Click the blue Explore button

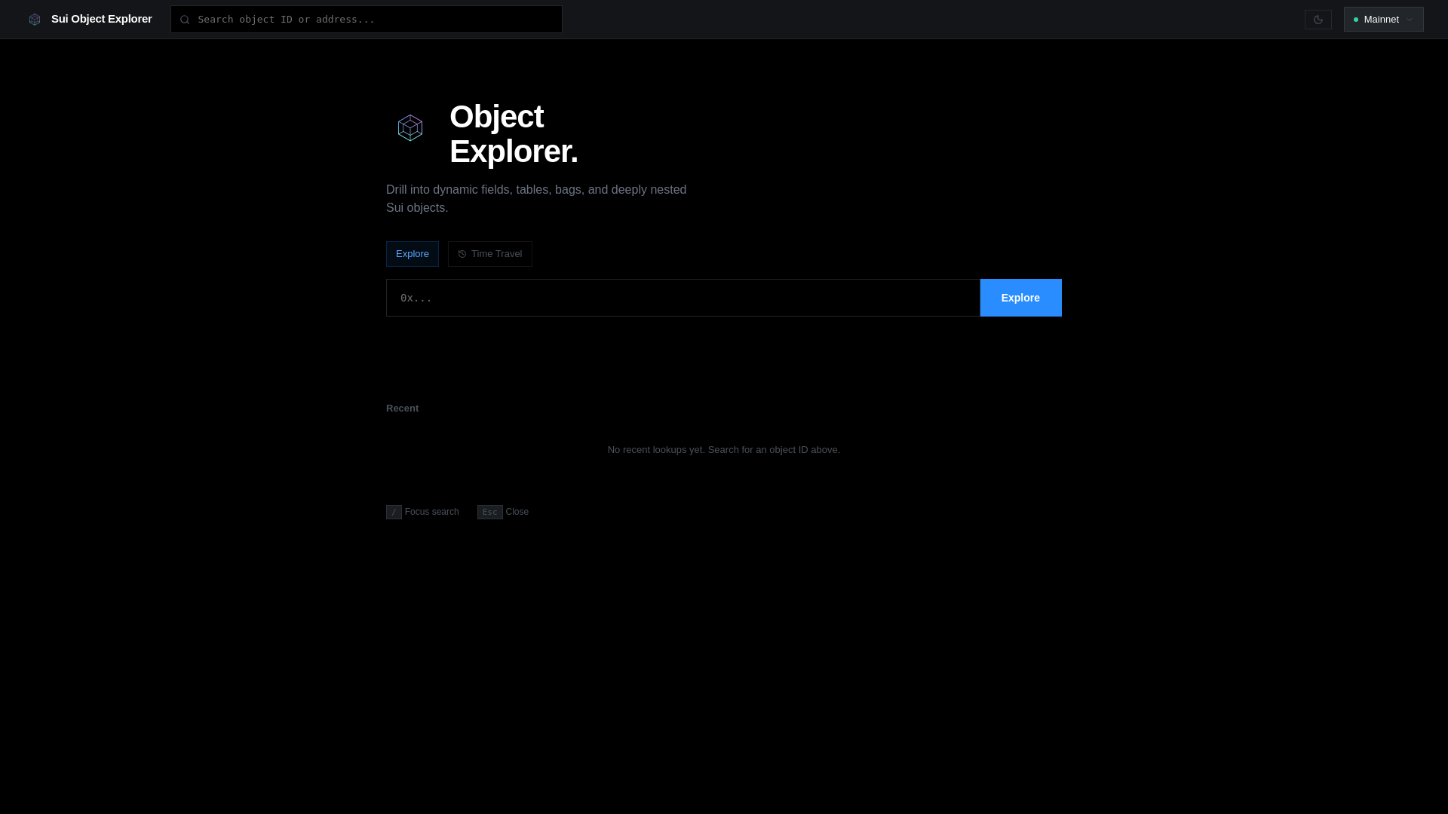point(1021,298)
